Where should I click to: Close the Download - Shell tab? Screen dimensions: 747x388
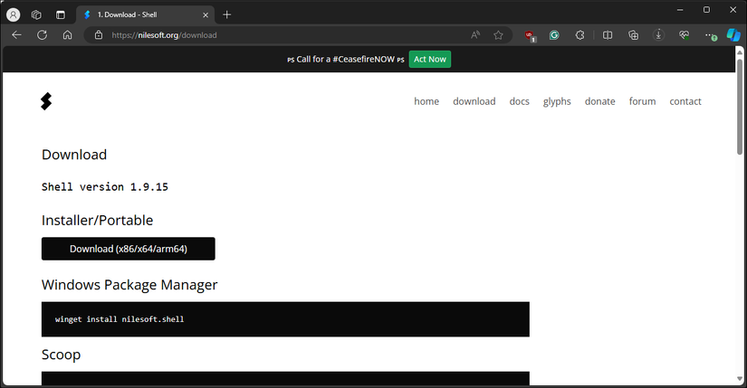coord(206,14)
